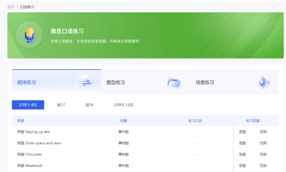Click 答题 for Staying up late
Image resolution: width=286 pixels, height=172 pixels.
point(242,132)
